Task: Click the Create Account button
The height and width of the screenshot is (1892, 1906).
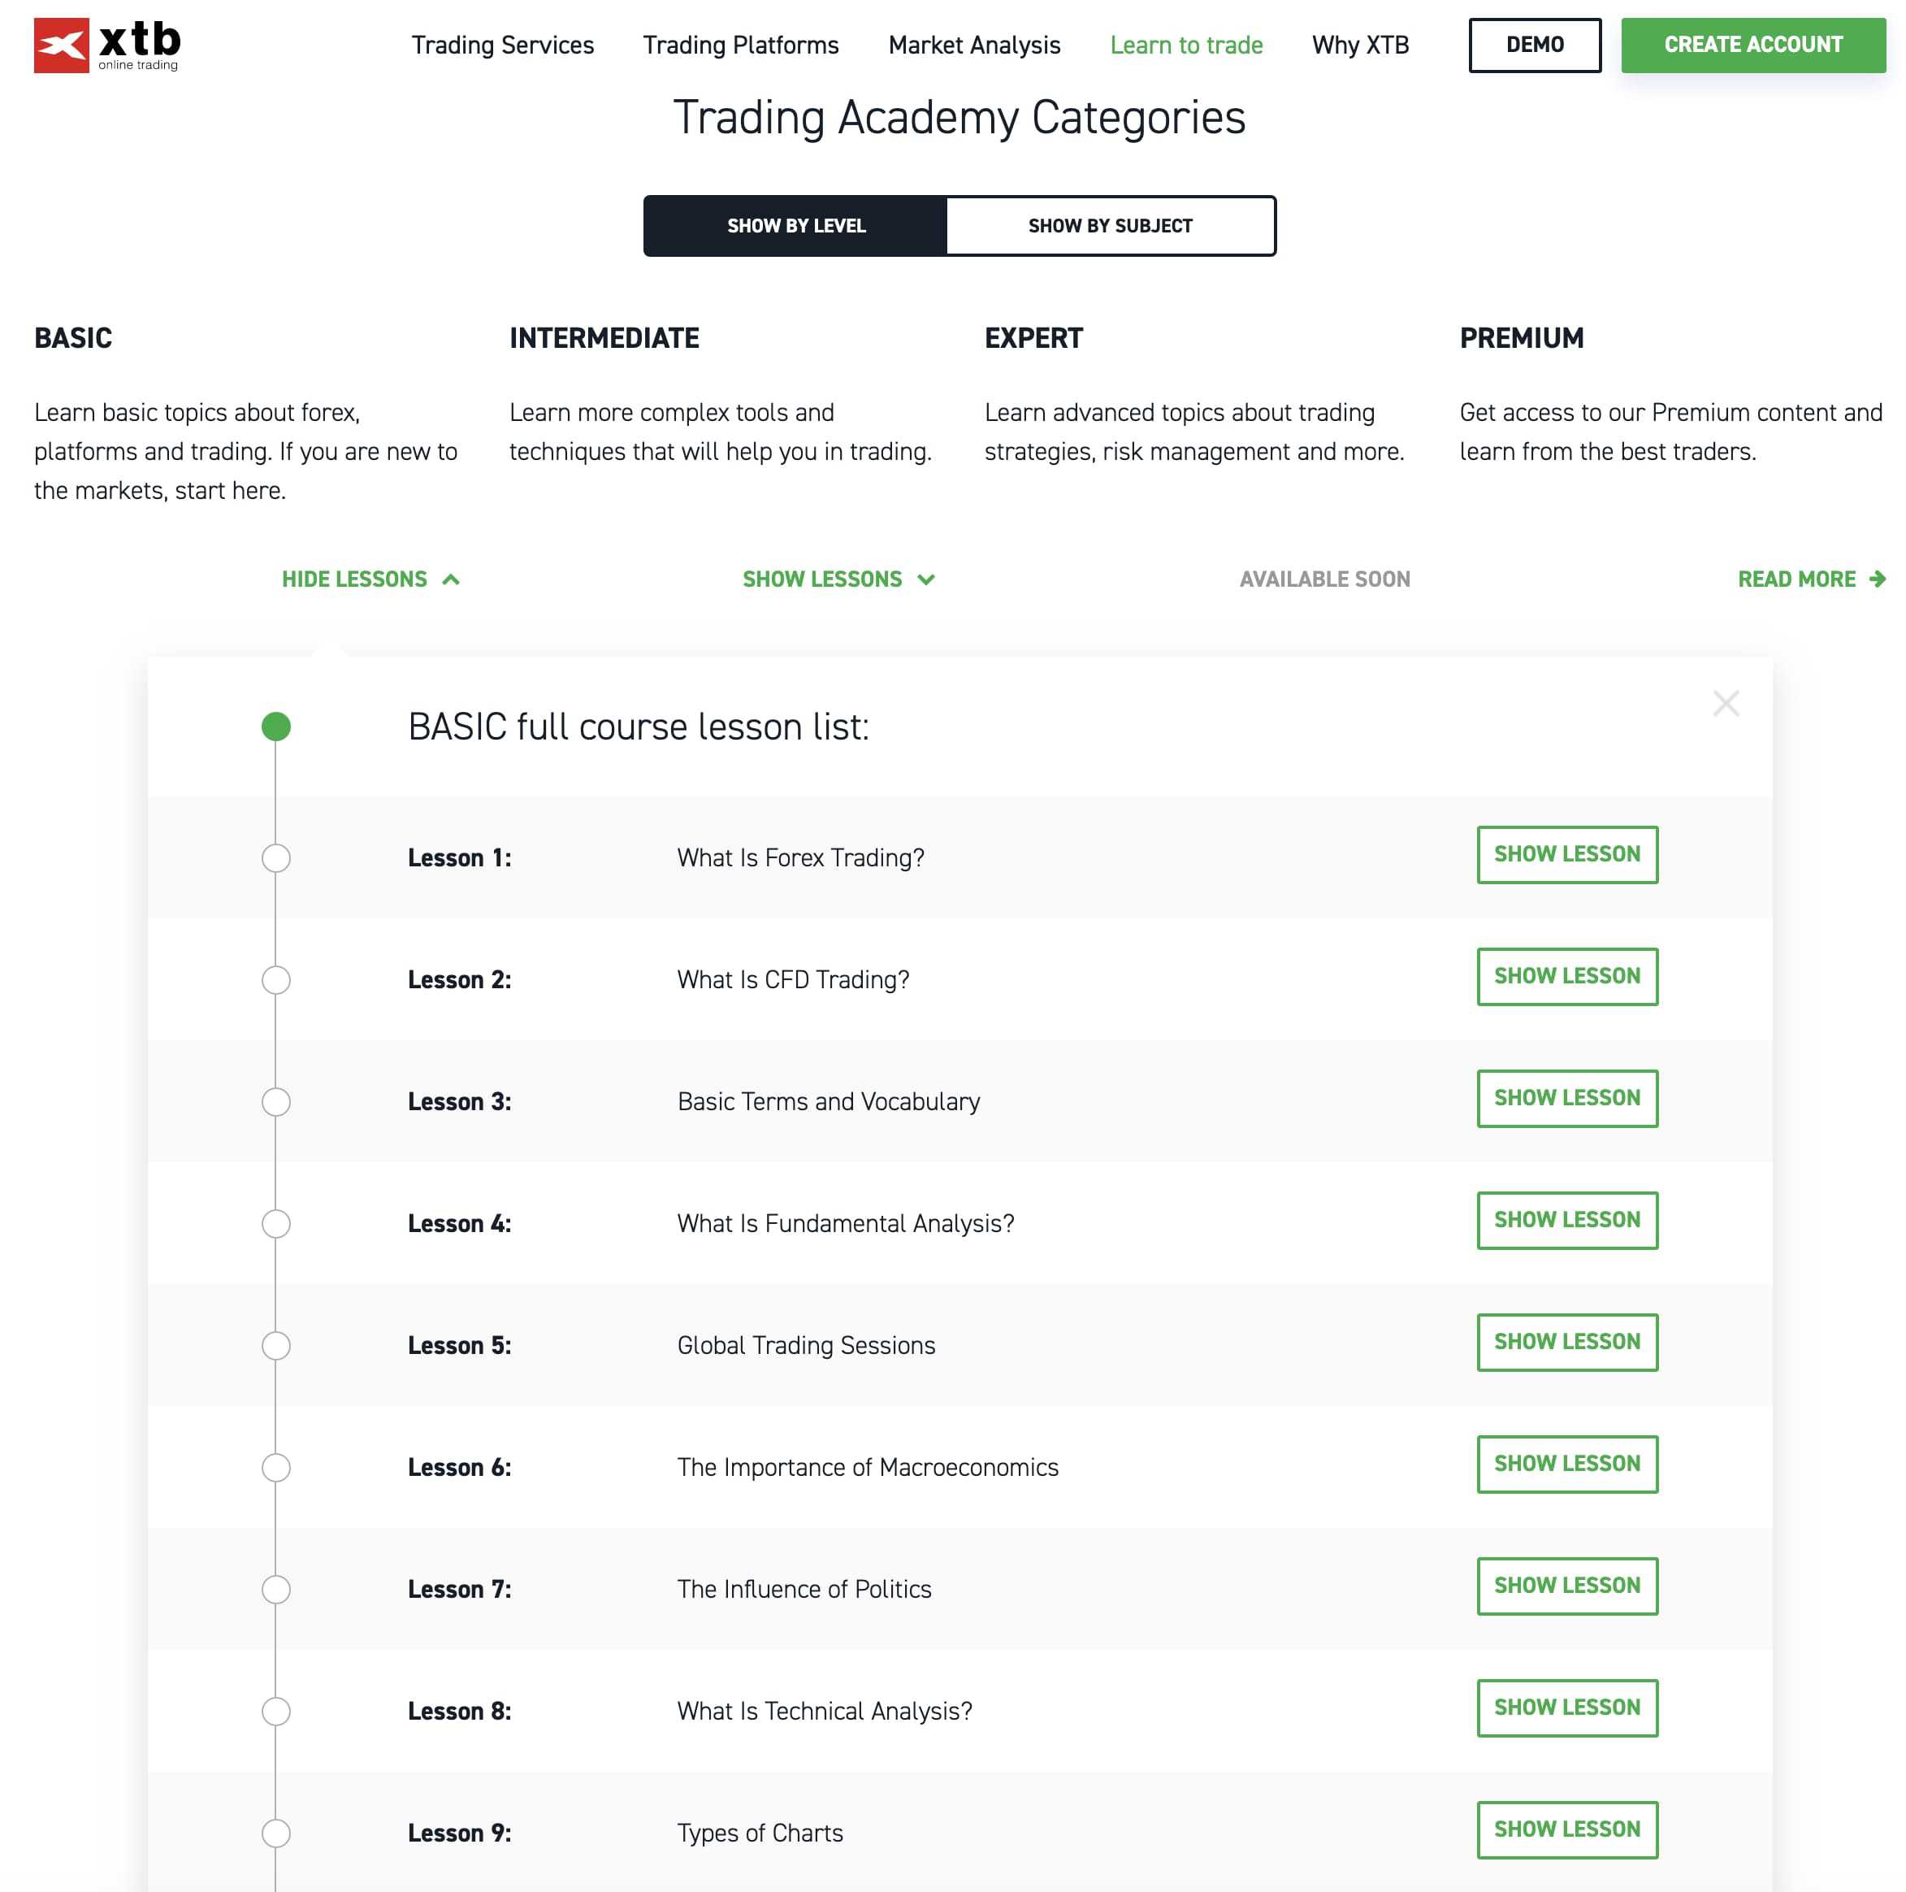Action: click(x=1752, y=46)
